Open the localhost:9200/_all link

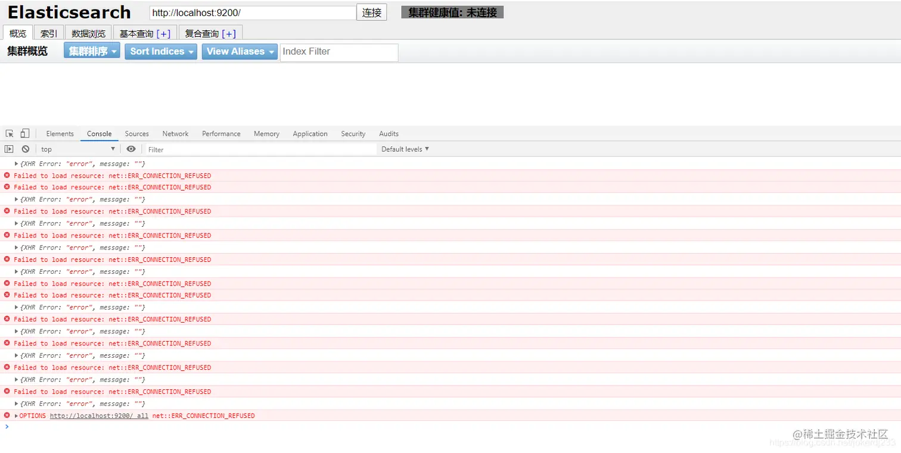[99, 415]
